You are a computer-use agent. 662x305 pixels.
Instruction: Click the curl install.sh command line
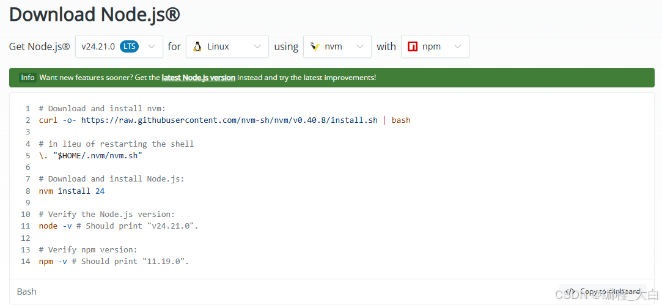(x=224, y=120)
